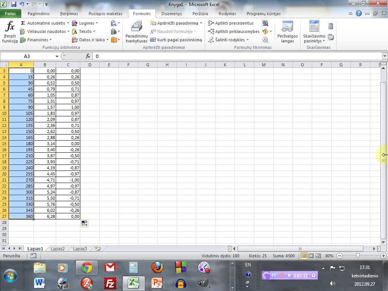This screenshot has width=388, height=291.
Task: Open the Loginės functions menu
Action: (85, 23)
